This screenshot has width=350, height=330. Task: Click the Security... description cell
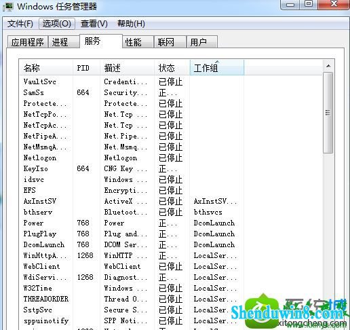(x=125, y=92)
